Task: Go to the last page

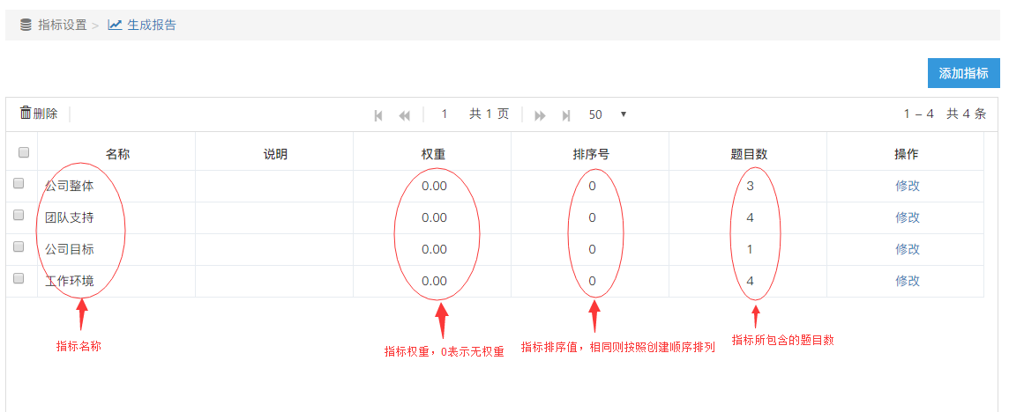Action: (566, 115)
